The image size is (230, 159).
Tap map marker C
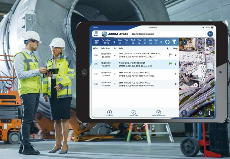(x=203, y=80)
